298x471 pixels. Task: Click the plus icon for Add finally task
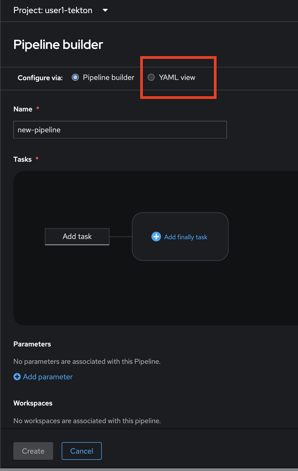point(156,237)
